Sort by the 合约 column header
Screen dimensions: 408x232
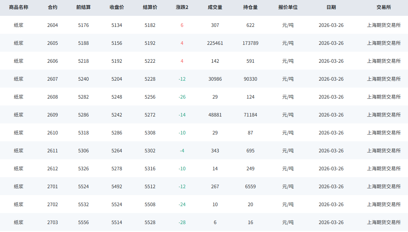pos(53,7)
